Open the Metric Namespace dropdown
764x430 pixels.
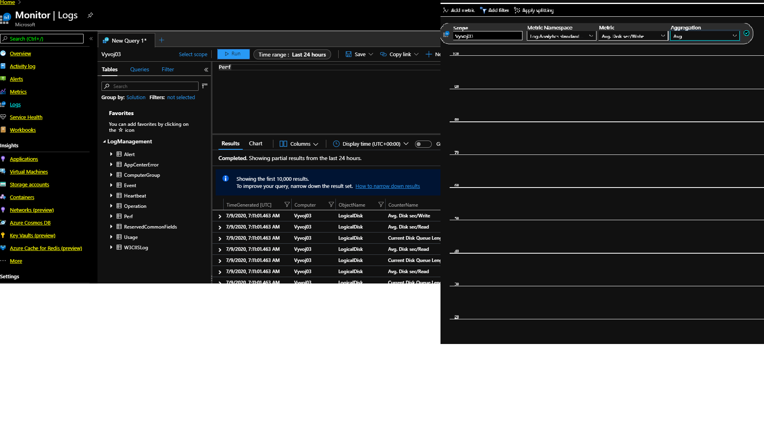pyautogui.click(x=561, y=36)
